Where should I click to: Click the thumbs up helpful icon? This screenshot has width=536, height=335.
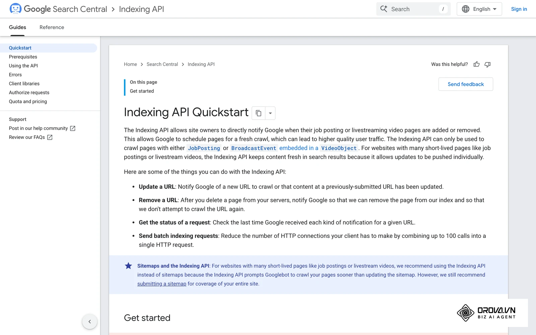click(x=476, y=64)
